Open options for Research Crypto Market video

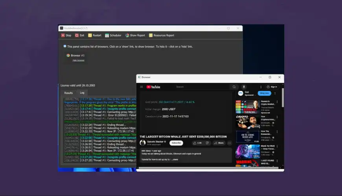pyautogui.click(x=277, y=102)
